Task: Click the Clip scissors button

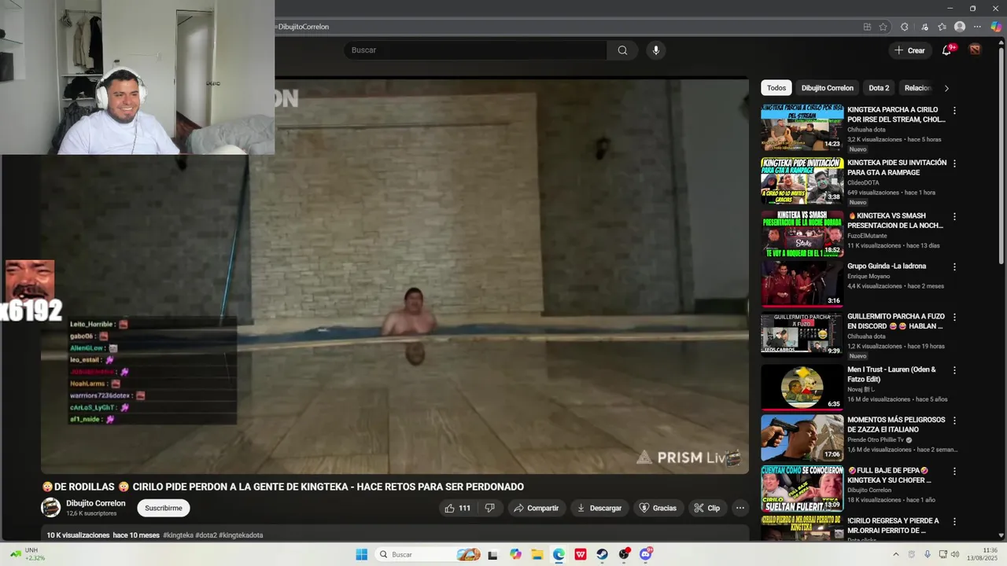Action: (706, 508)
